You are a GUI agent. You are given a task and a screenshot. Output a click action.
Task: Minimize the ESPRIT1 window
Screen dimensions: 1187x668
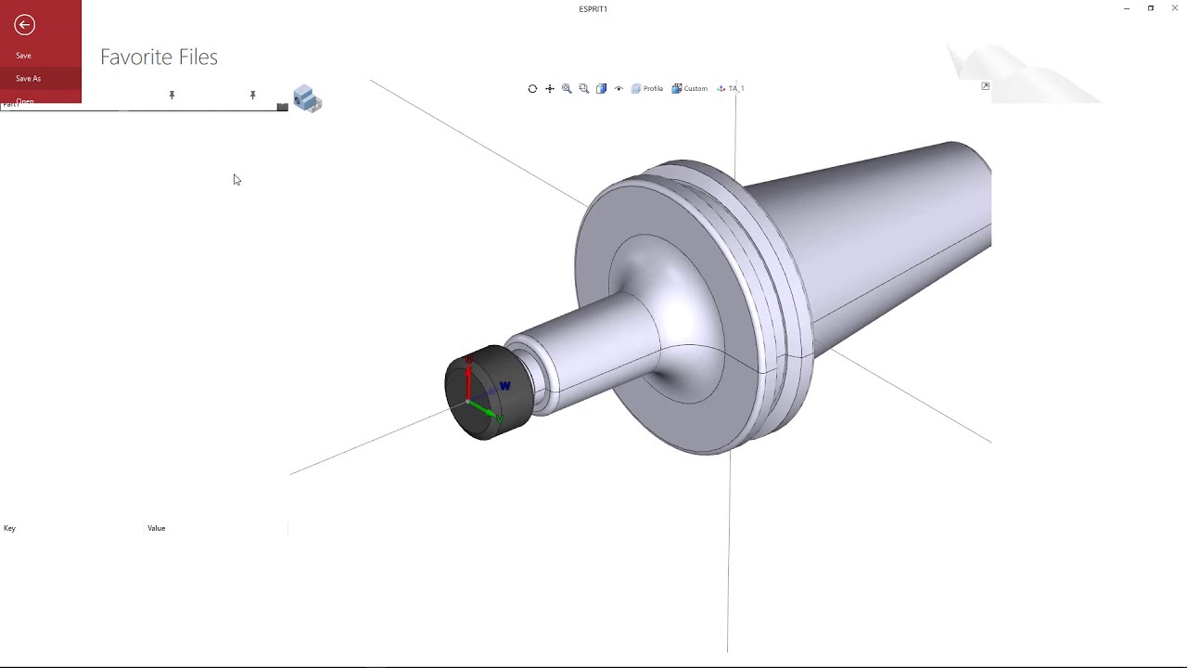click(1127, 8)
